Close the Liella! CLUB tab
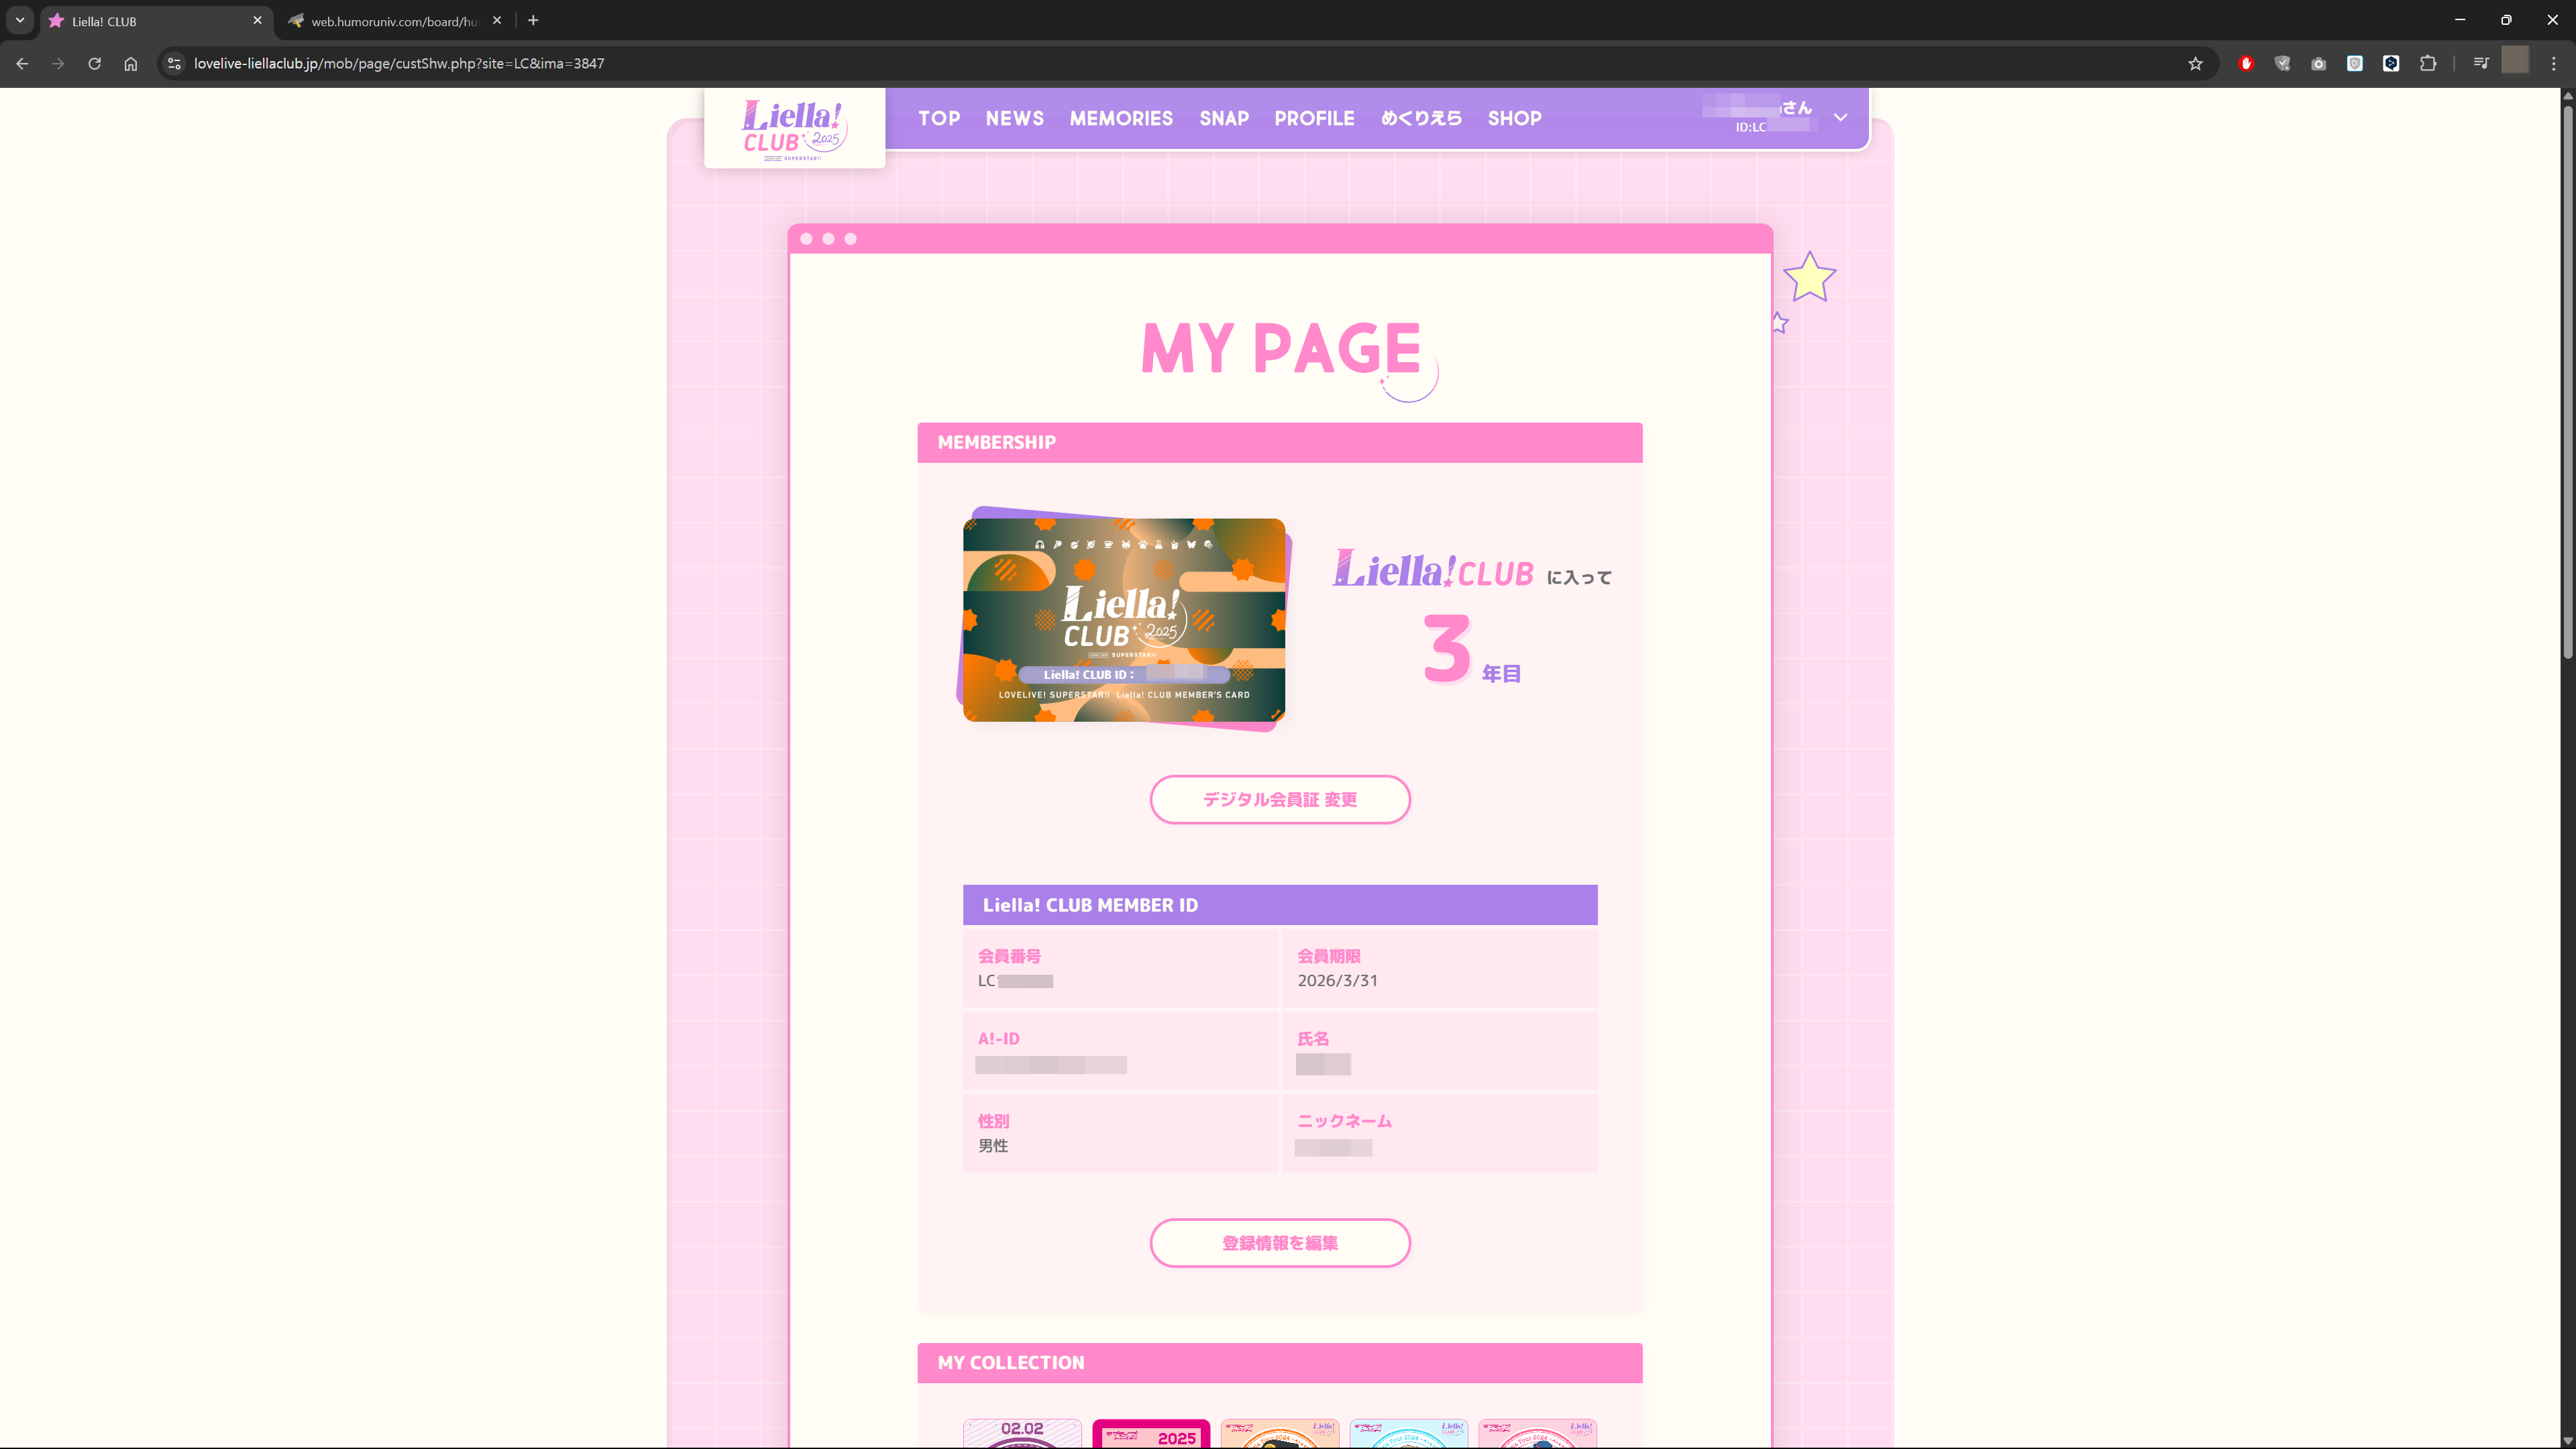The image size is (2576, 1449). [x=257, y=20]
